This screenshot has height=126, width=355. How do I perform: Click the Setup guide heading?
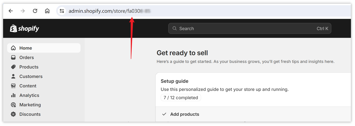point(174,81)
